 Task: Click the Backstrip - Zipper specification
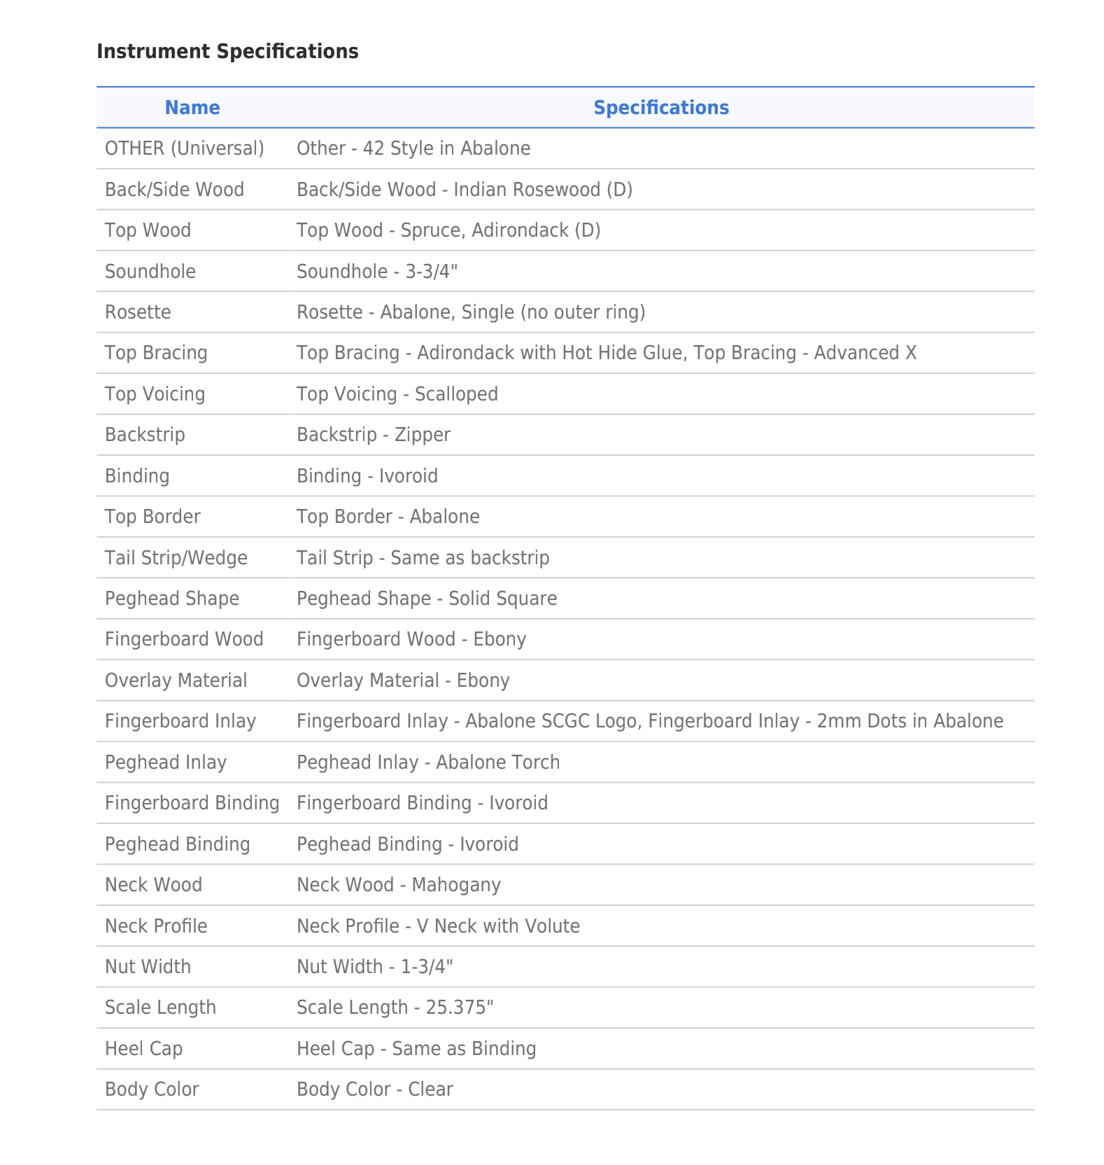tap(373, 435)
